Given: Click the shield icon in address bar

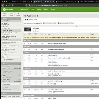Looking at the screenshot, I should pos(27,5).
